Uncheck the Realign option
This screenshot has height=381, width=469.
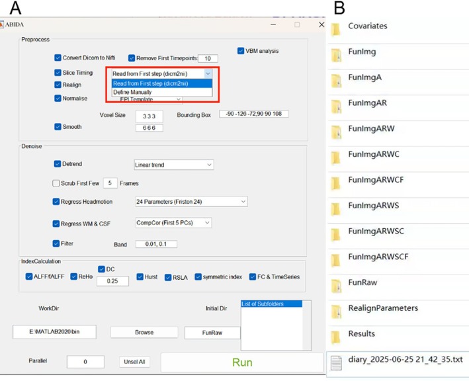click(x=58, y=85)
